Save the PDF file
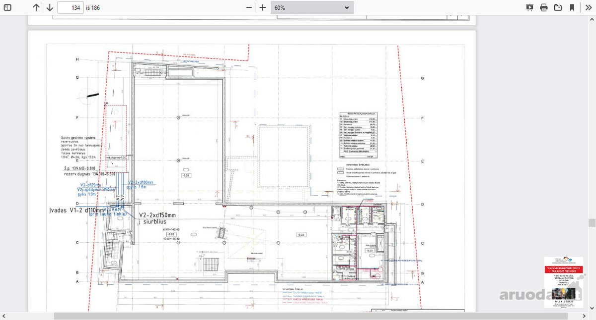Viewport: 596px width, 320px height. point(558,7)
